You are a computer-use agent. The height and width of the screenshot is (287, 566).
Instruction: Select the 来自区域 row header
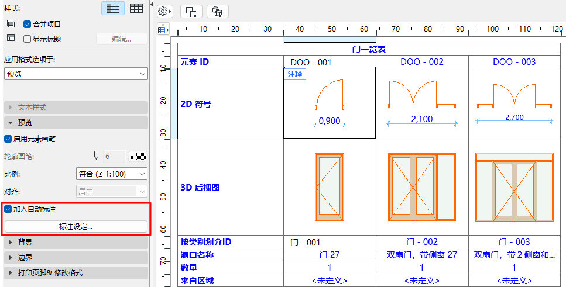tap(231, 281)
